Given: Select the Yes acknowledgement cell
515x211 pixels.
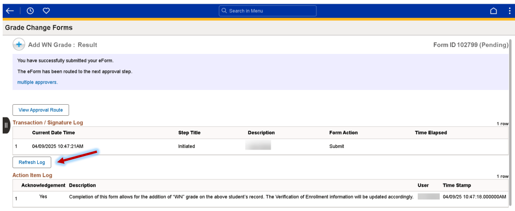Looking at the screenshot, I should coord(43,197).
